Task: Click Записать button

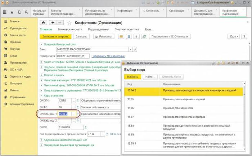Action: (81, 36)
